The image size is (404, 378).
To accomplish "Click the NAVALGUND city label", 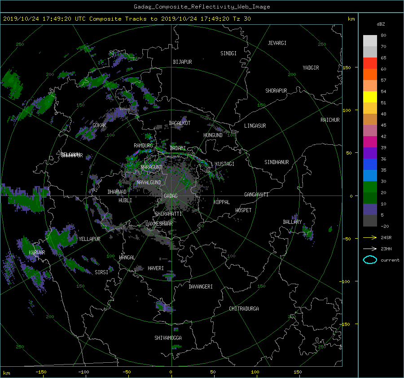I will (x=149, y=182).
